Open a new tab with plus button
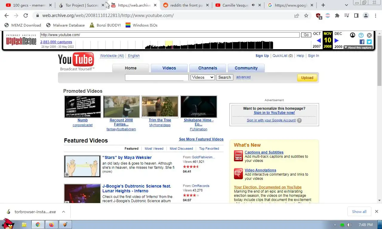 coord(323,5)
